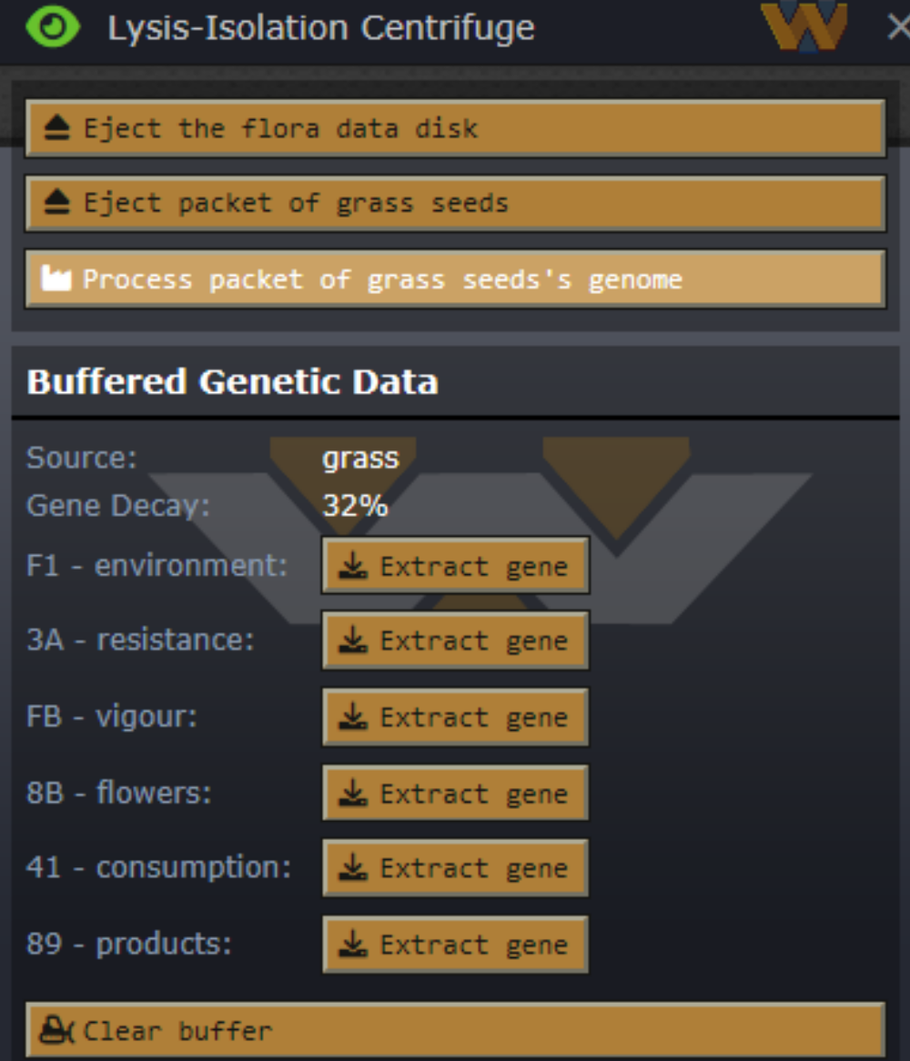Viewport: 910px width, 1061px height.
Task: Click the factory icon on Process genome
Action: [56, 278]
